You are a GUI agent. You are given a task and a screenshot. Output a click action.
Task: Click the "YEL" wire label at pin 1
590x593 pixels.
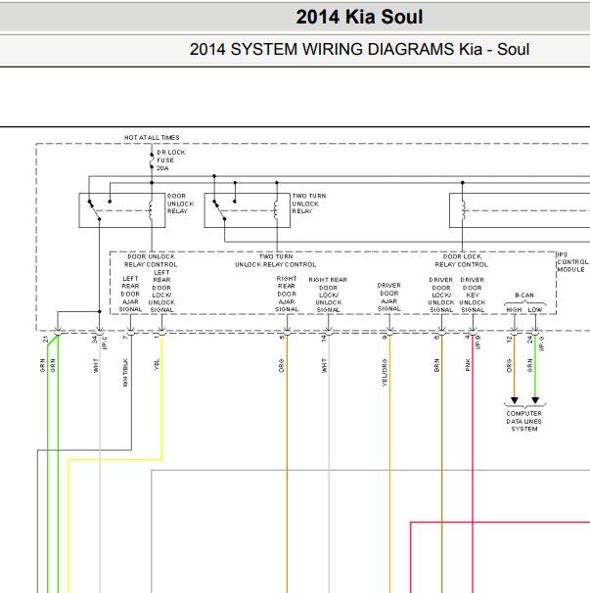pyautogui.click(x=158, y=364)
